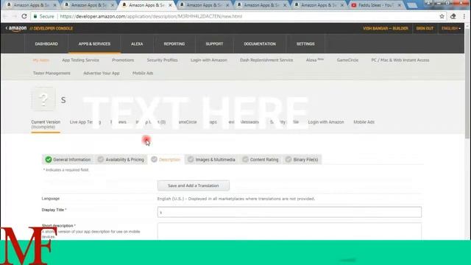Image resolution: width=471 pixels, height=265 pixels.
Task: Select the app's Mobile Ads tab
Action: [x=364, y=122]
